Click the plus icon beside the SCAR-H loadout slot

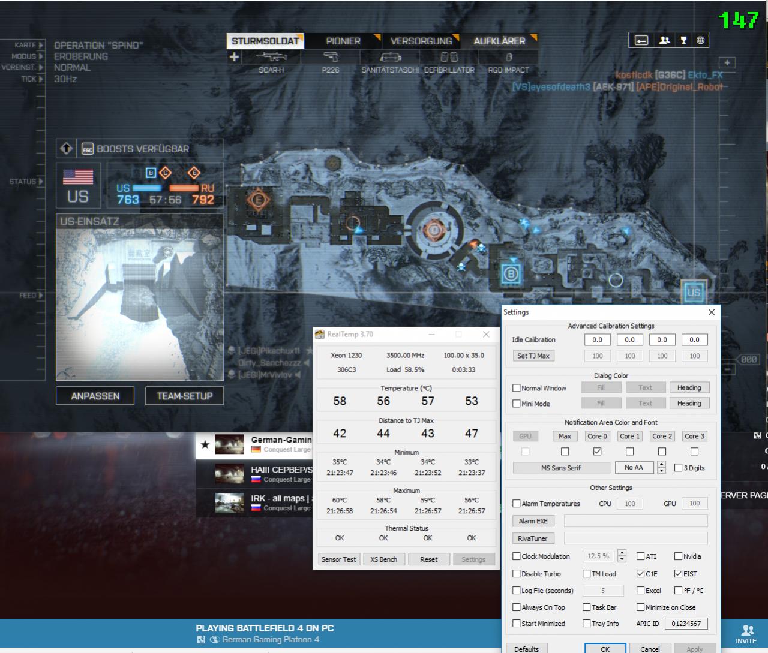tap(234, 57)
